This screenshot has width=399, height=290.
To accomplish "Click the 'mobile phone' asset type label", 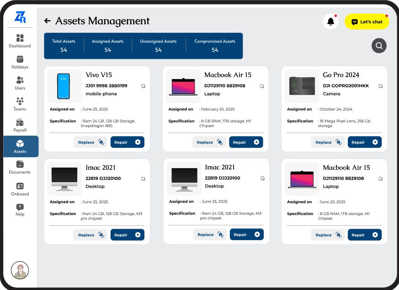I will point(101,94).
